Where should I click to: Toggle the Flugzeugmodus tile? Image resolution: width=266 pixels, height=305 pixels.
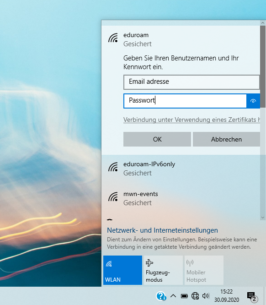click(163, 270)
